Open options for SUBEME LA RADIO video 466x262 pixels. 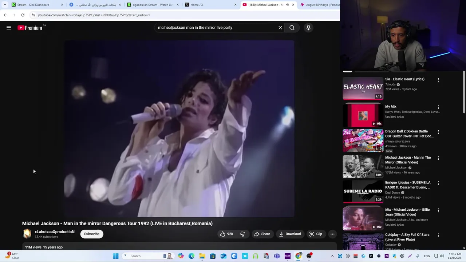pyautogui.click(x=438, y=183)
